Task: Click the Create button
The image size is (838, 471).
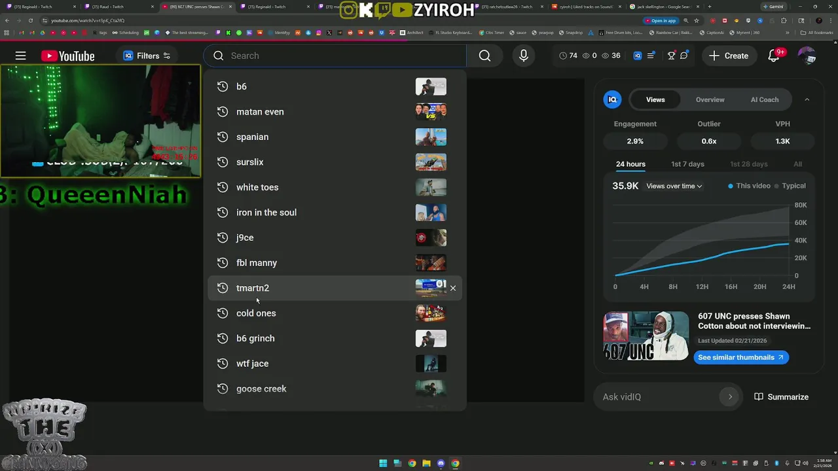Action: pyautogui.click(x=729, y=56)
